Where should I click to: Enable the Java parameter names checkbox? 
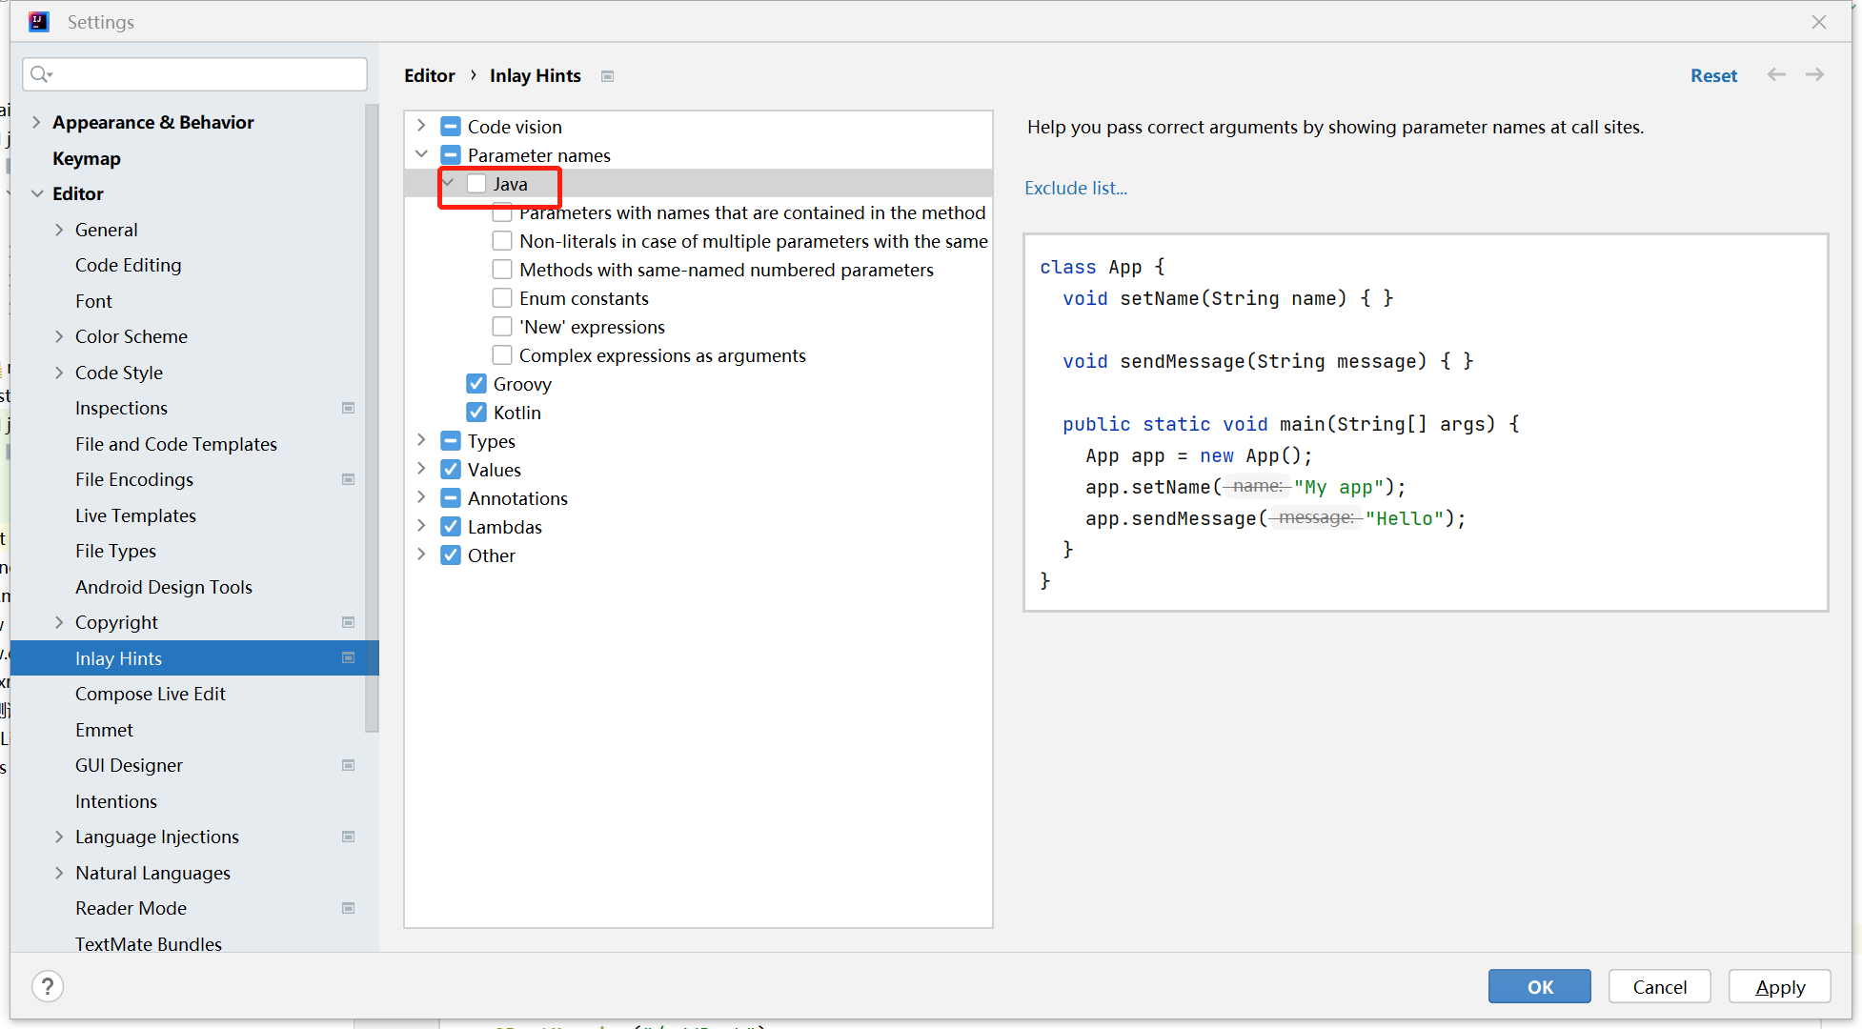click(476, 184)
